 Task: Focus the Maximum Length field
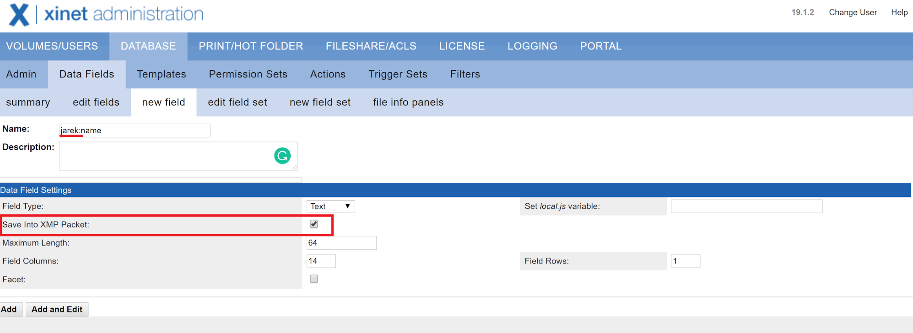[341, 243]
